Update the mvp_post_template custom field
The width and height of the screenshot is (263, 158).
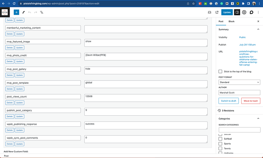coord(19,89)
